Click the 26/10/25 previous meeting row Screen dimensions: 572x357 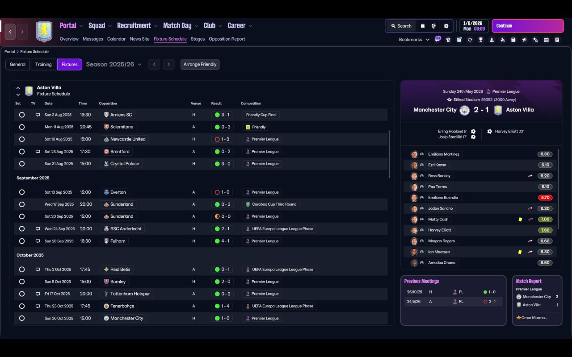coord(453,292)
